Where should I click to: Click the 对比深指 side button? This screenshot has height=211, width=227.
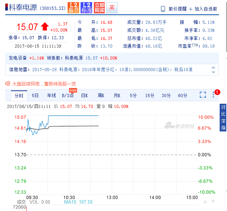[x=223, y=117]
